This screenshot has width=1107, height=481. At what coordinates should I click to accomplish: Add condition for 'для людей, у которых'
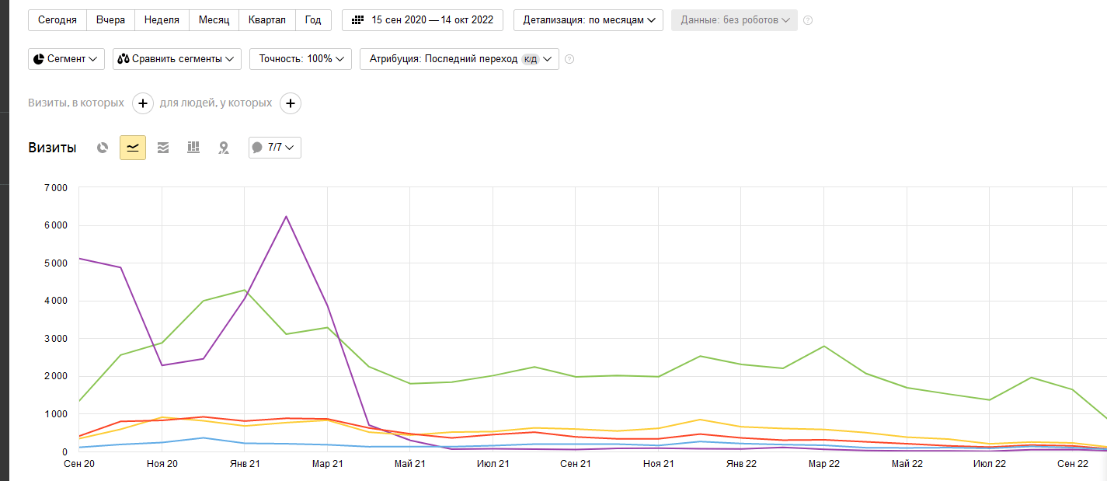tap(291, 103)
